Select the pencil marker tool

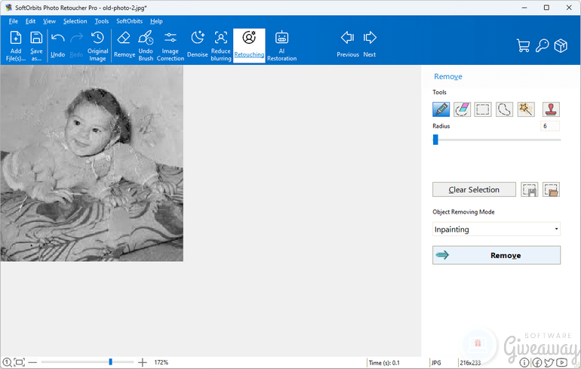click(x=441, y=109)
